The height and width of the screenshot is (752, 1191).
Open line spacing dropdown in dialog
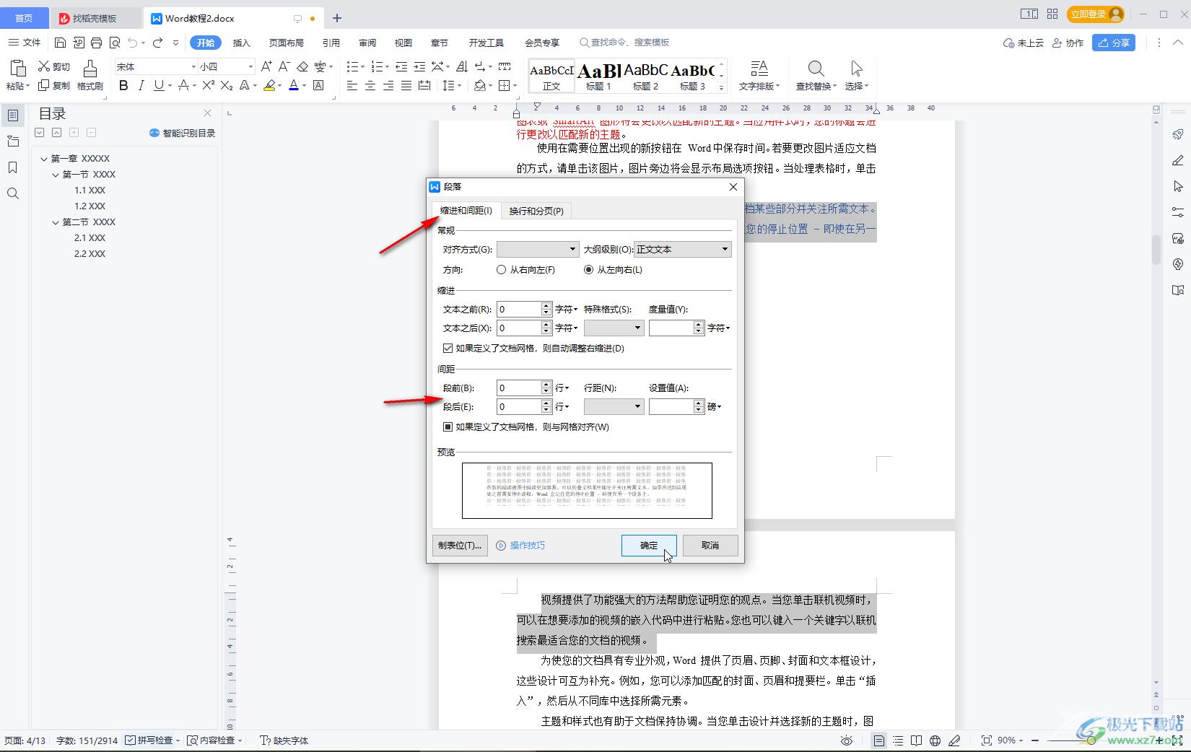[x=614, y=406]
